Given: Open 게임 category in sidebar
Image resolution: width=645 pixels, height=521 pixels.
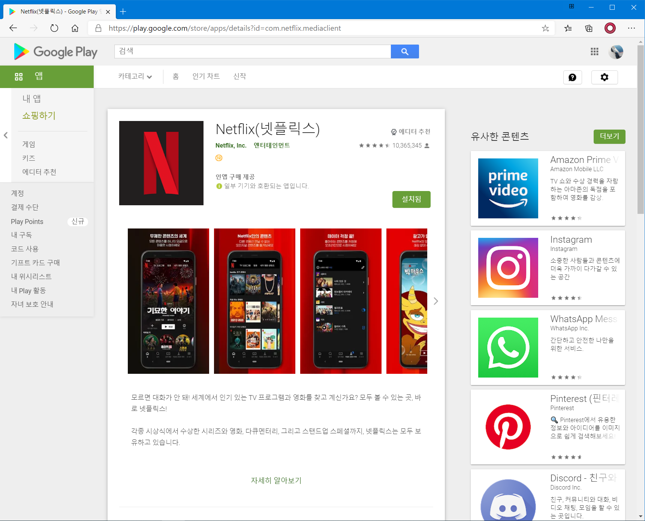Looking at the screenshot, I should [29, 144].
